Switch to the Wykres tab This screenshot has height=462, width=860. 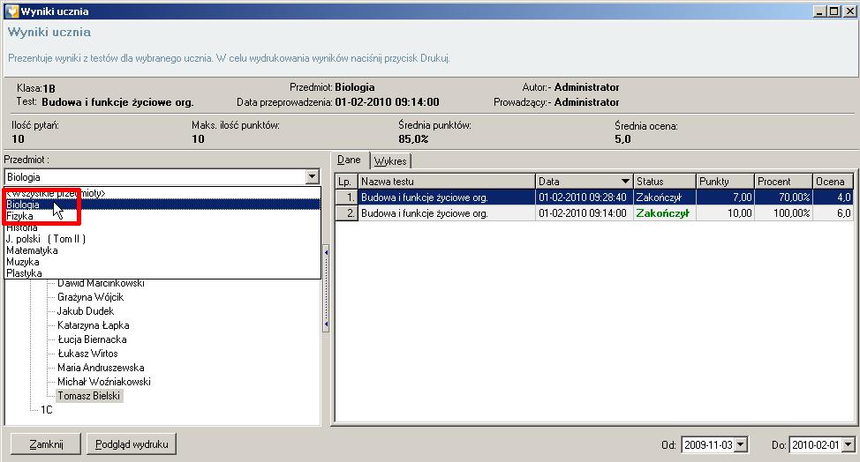(x=390, y=161)
